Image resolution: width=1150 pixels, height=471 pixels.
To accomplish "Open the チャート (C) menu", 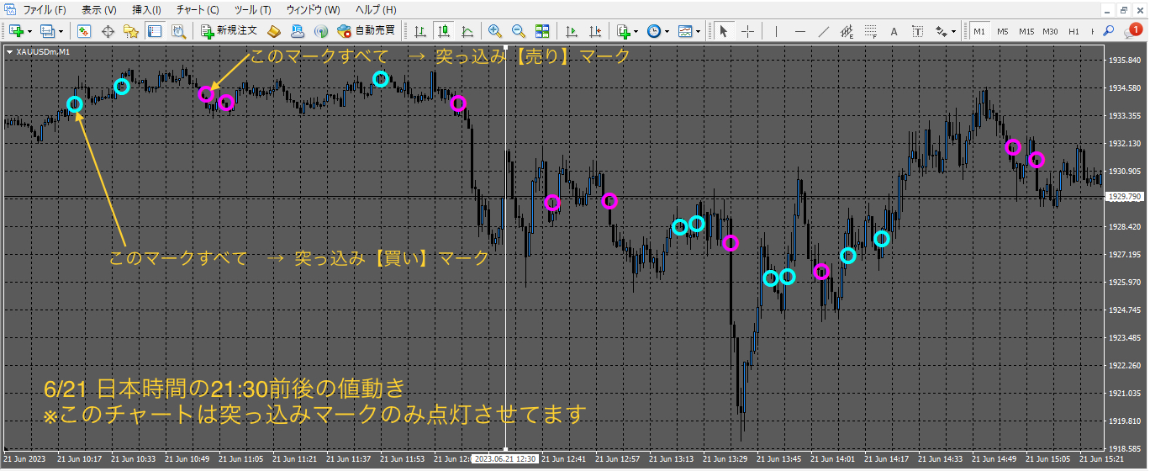I will (x=198, y=10).
